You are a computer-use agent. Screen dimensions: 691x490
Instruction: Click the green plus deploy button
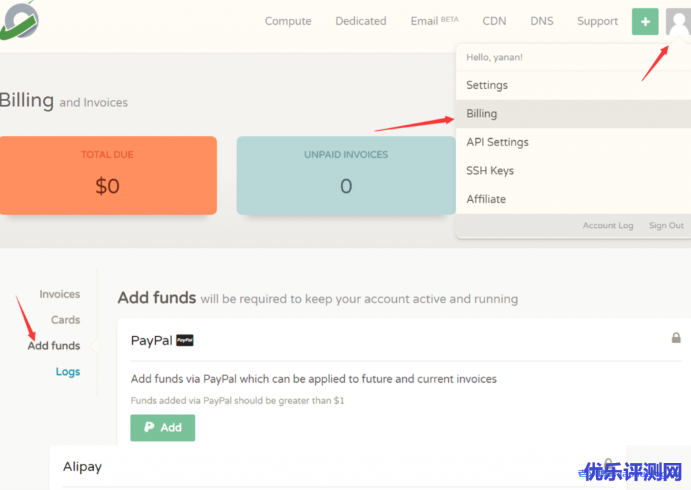coord(645,22)
